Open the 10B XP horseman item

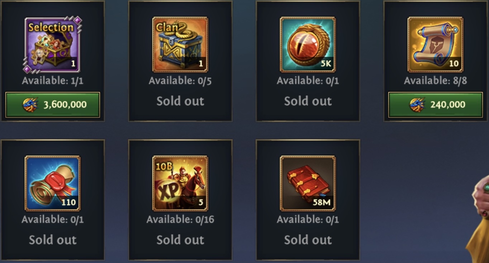coord(180,183)
